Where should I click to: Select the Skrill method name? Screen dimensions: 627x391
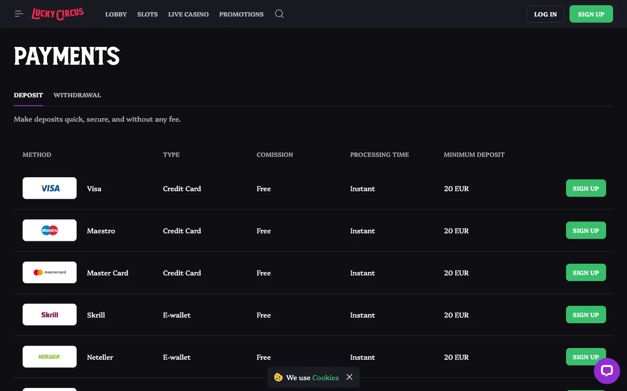coord(96,315)
